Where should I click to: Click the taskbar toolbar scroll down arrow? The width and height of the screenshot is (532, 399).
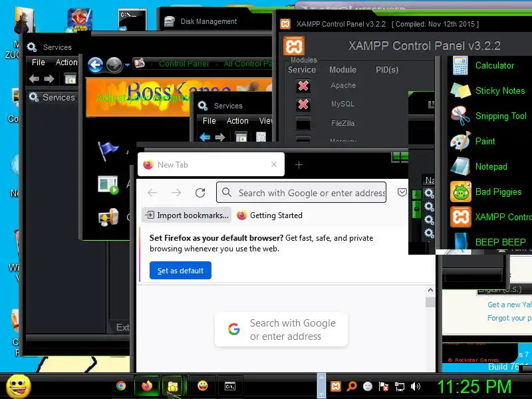click(x=321, y=394)
